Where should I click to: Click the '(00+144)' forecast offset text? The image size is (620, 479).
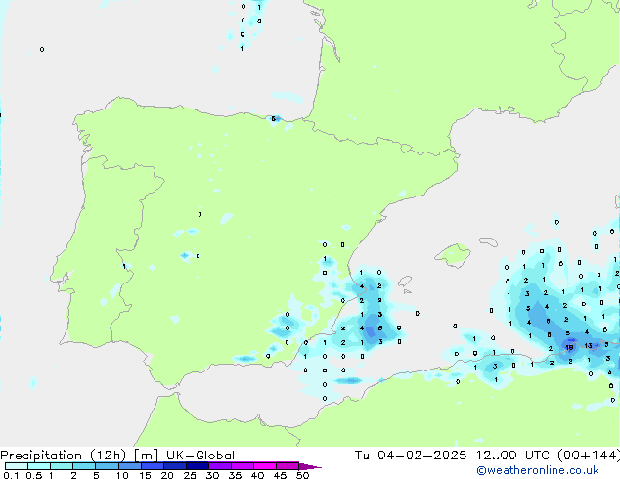click(x=589, y=456)
